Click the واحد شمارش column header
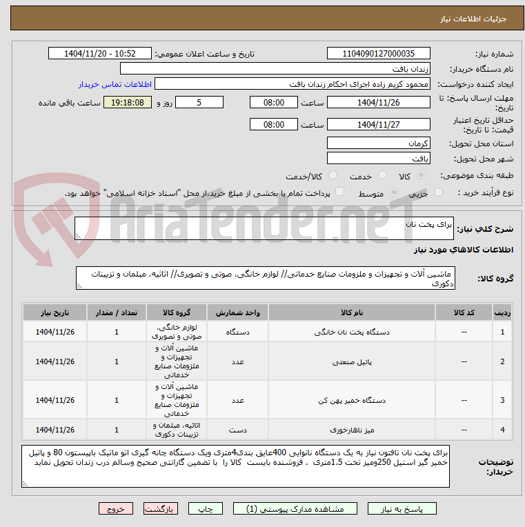Viewport: 525px width, 527px height. click(x=237, y=312)
